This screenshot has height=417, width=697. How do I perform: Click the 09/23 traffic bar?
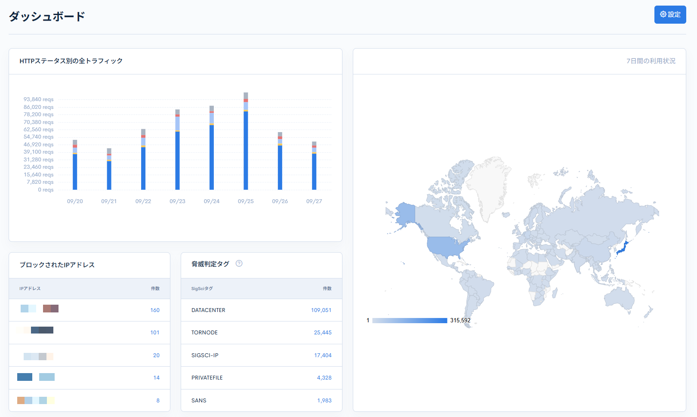177,150
